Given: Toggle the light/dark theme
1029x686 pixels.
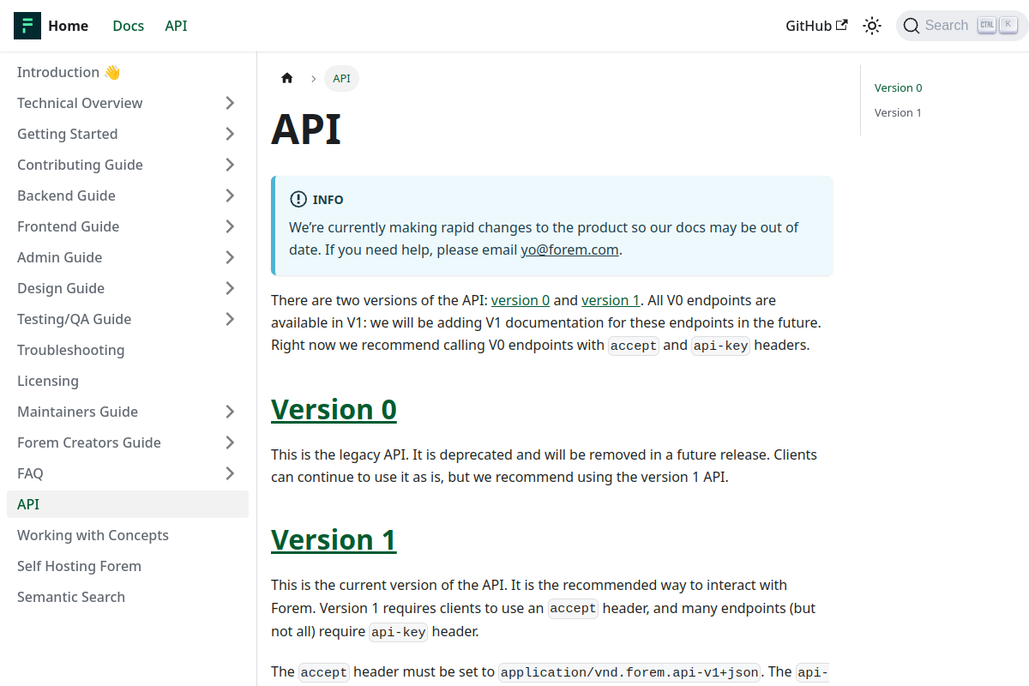Looking at the screenshot, I should click(x=872, y=26).
